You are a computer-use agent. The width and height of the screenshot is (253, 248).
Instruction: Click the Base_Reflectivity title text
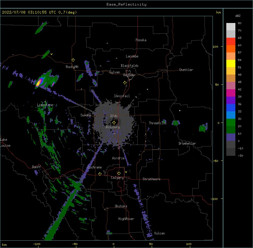(126, 4)
